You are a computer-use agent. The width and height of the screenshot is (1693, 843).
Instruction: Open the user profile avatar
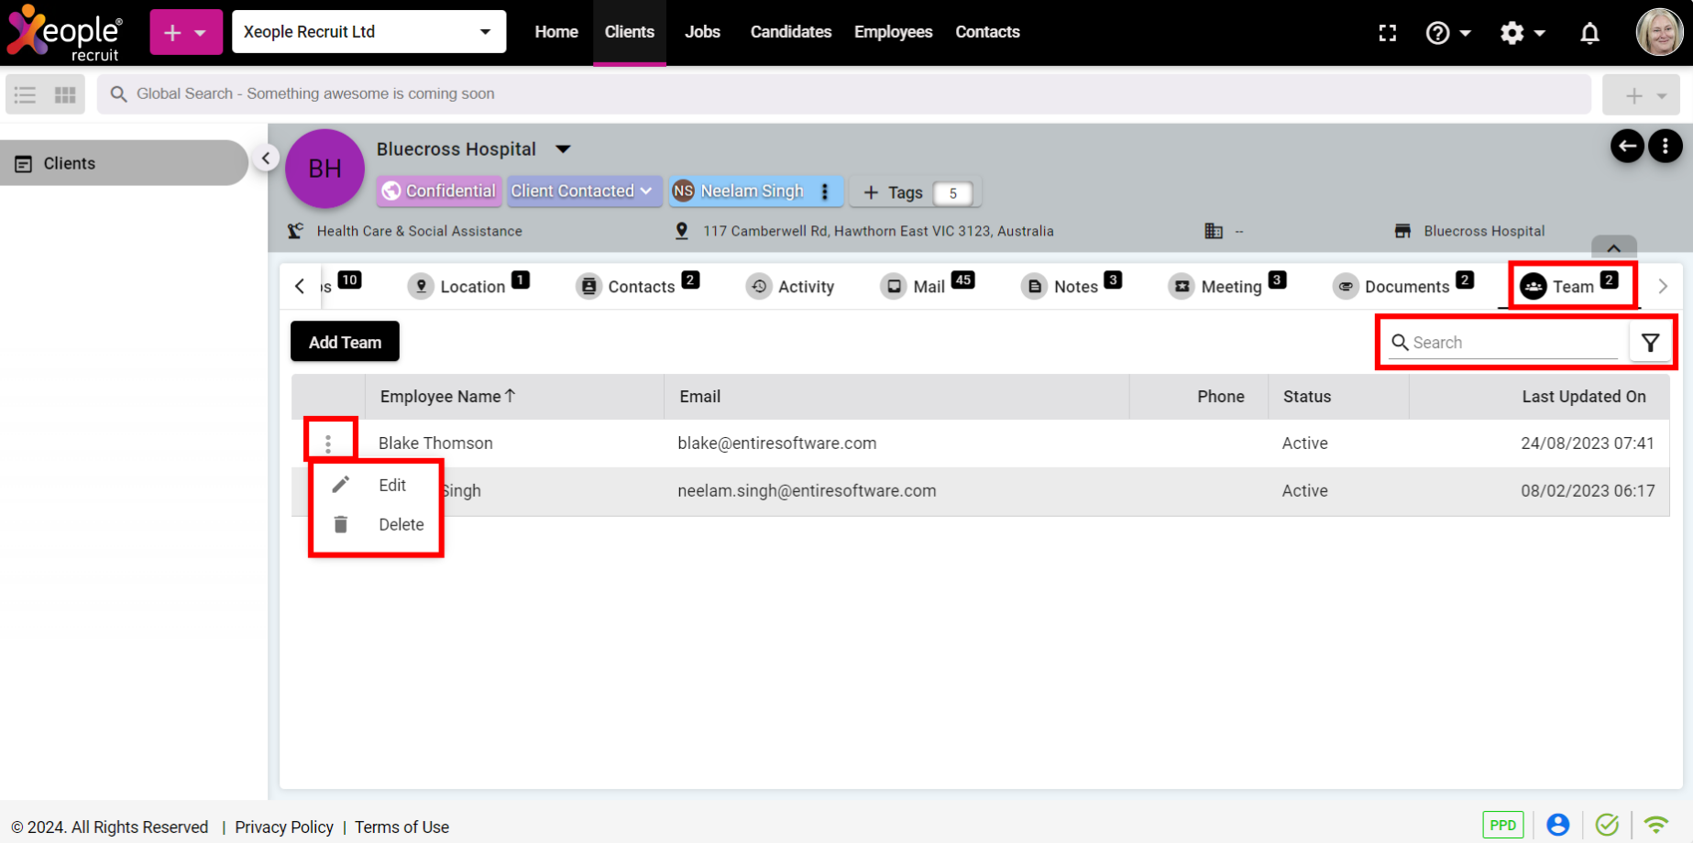[1659, 32]
